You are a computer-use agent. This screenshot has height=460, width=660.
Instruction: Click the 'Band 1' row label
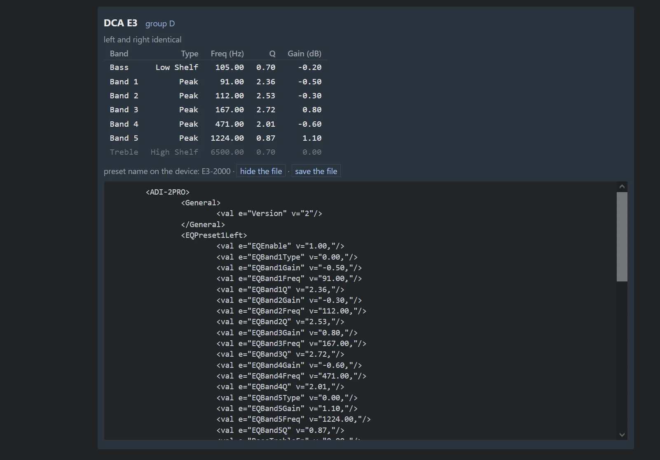tap(124, 82)
